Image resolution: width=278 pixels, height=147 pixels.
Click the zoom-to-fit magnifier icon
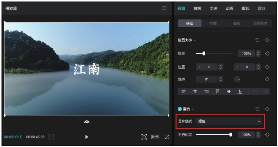pyautogui.click(x=144, y=137)
